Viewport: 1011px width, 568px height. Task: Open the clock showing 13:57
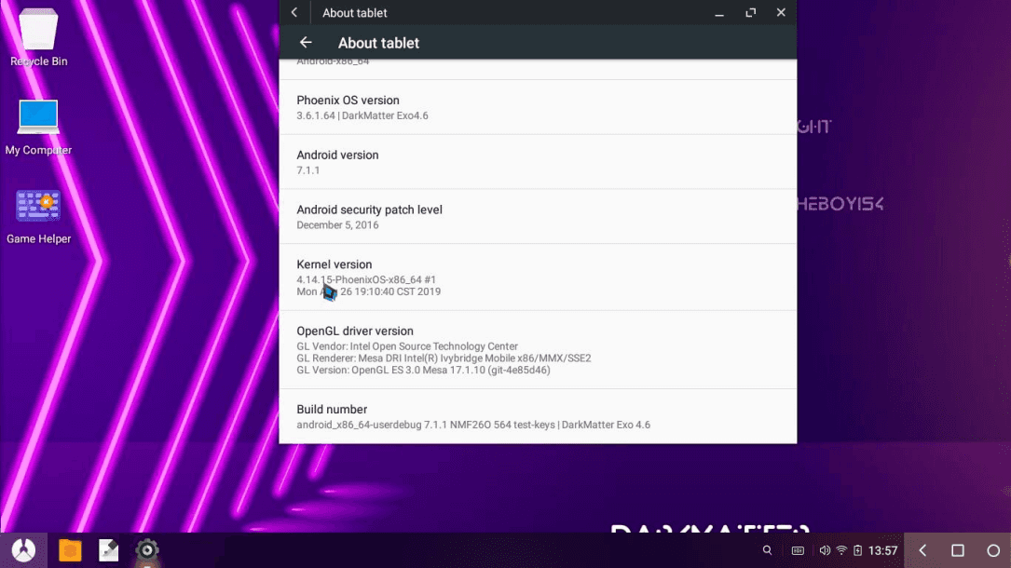coord(882,550)
